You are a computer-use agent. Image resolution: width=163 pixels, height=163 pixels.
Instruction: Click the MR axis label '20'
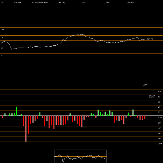point(159,112)
